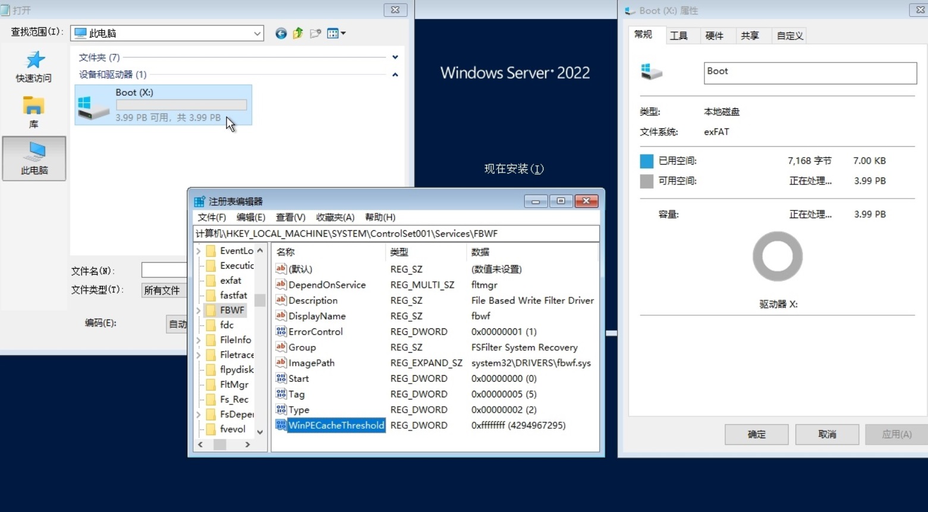This screenshot has width=928, height=512.
Task: Select the fvevol key folder icon
Action: click(x=210, y=429)
